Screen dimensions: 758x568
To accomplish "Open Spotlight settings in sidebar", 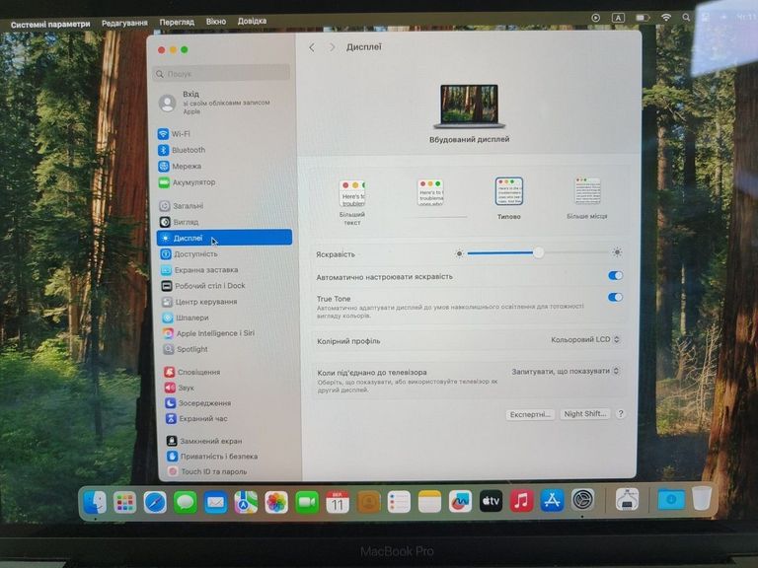I will point(186,349).
